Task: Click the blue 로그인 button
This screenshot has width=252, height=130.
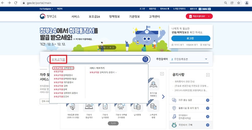Action: pos(191,38)
